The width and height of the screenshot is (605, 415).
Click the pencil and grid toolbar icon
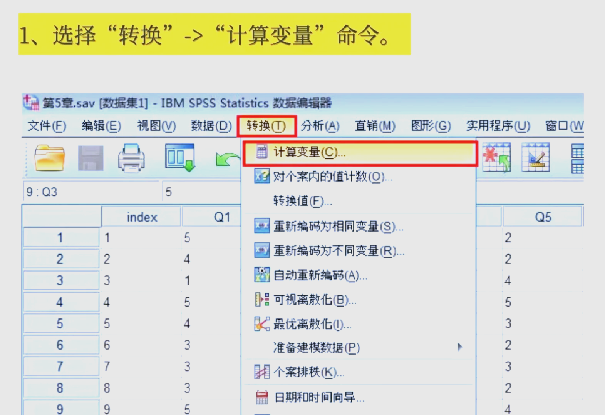click(x=536, y=157)
